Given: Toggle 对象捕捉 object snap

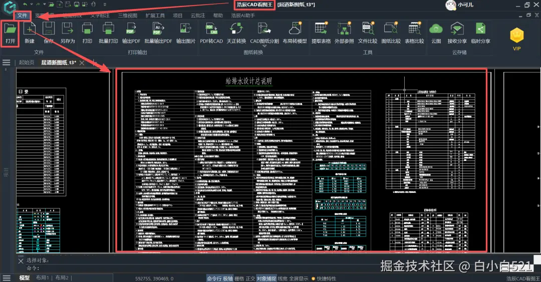Looking at the screenshot, I should point(266,278).
